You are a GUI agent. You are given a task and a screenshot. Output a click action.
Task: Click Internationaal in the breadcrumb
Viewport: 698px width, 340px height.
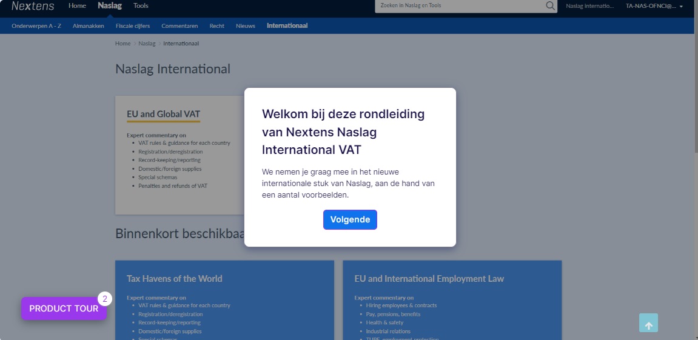tap(181, 44)
